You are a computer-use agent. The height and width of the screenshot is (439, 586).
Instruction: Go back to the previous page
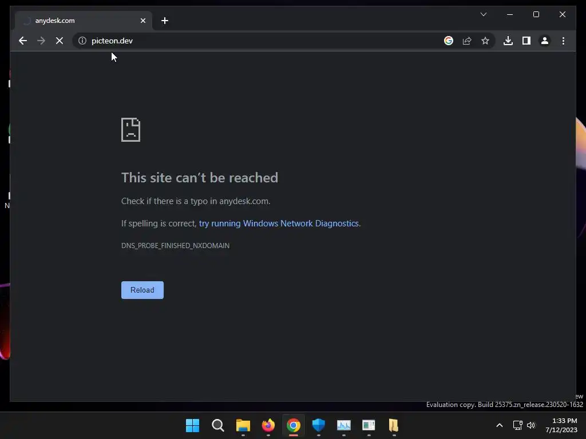(x=23, y=41)
